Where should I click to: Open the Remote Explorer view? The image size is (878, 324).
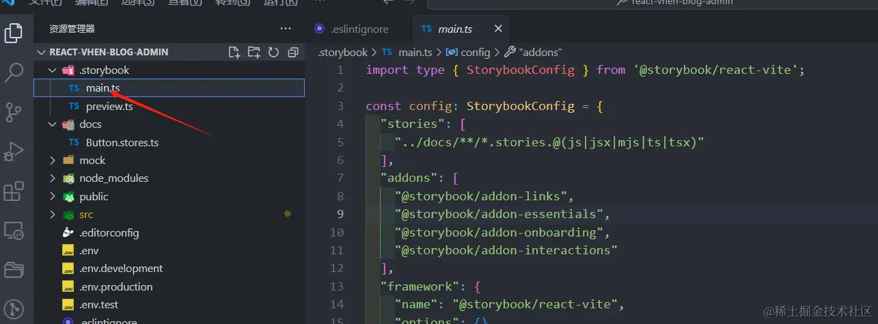(x=14, y=231)
